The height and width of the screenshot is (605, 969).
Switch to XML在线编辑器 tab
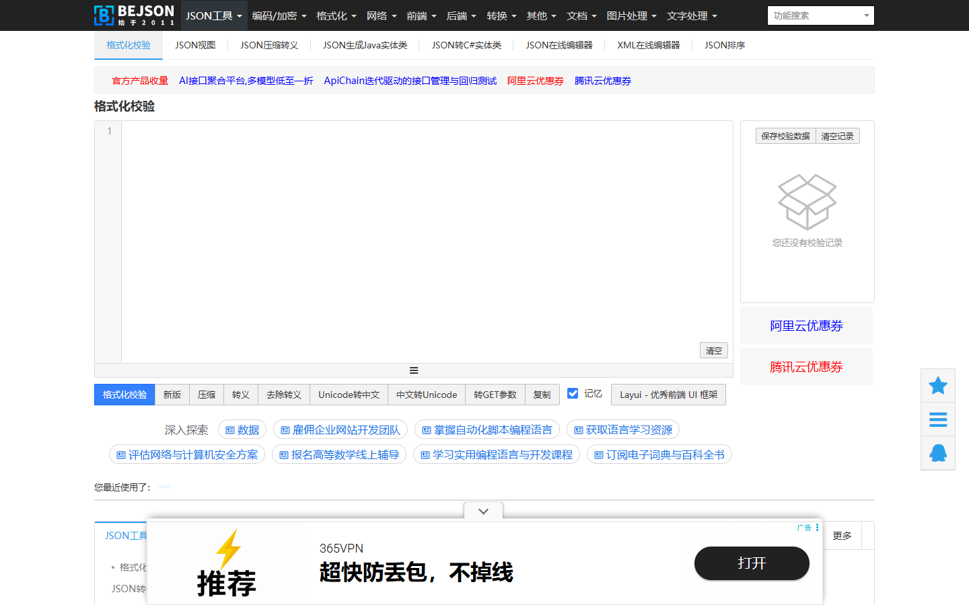(649, 45)
